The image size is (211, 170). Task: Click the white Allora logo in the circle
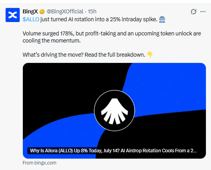tap(114, 111)
